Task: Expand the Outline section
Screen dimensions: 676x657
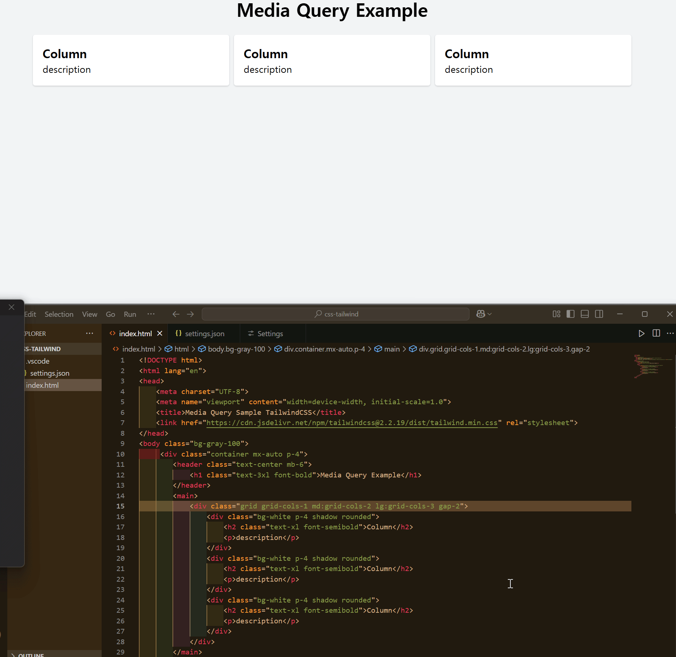Action: coord(55,654)
